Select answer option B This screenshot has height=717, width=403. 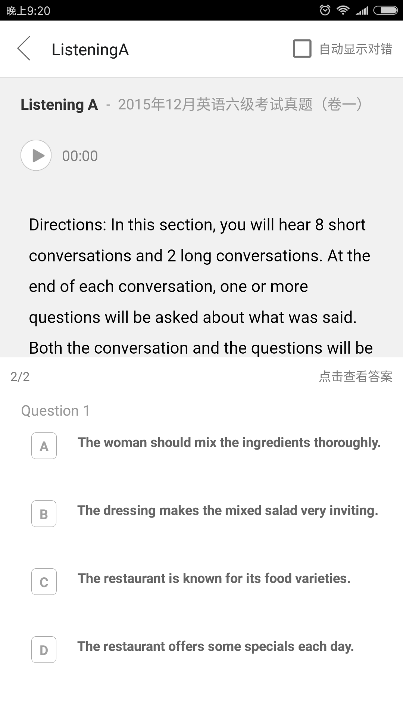pos(44,513)
